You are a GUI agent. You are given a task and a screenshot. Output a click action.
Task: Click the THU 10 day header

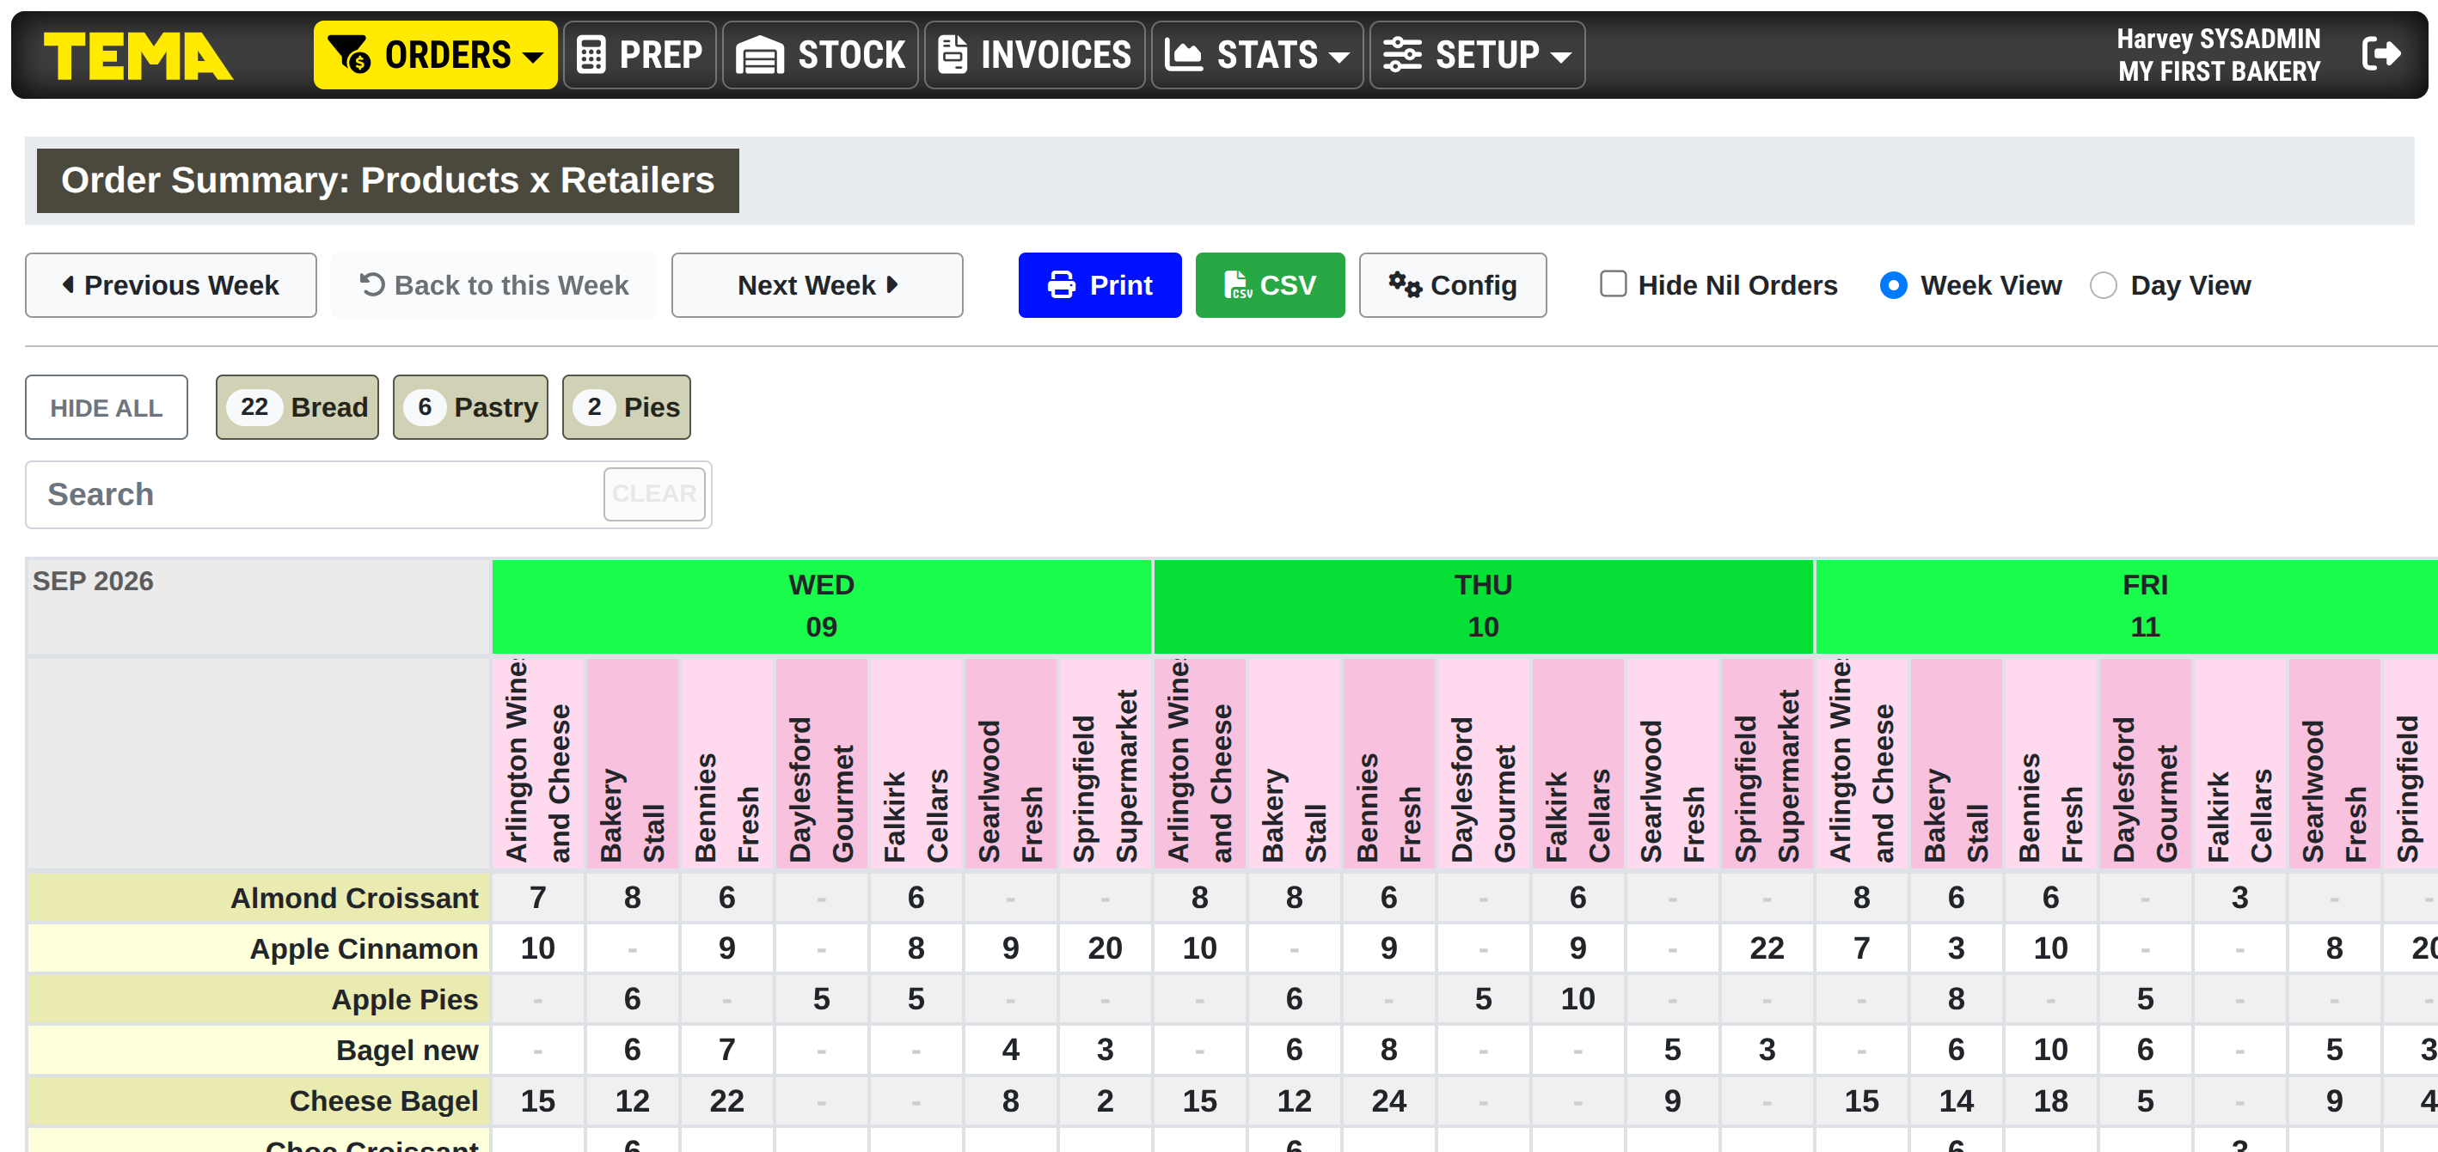tap(1483, 606)
